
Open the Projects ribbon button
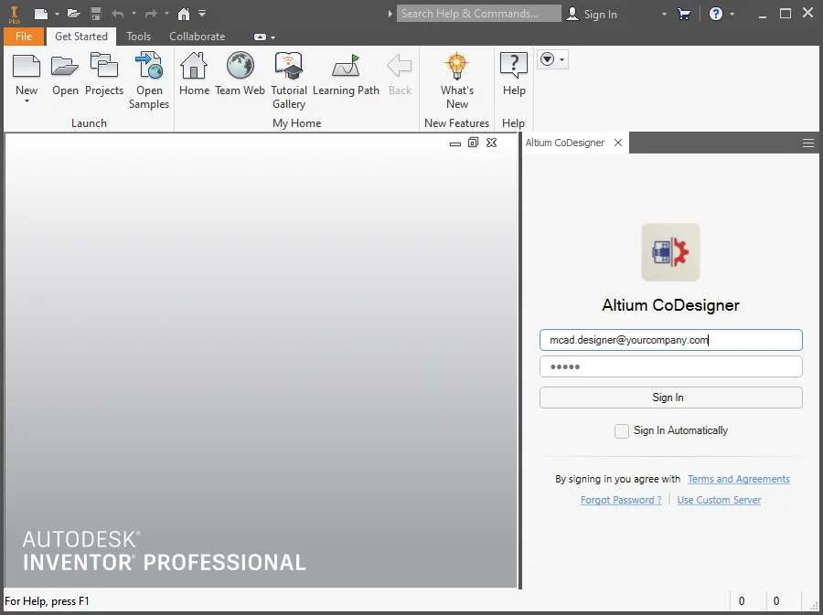click(104, 74)
